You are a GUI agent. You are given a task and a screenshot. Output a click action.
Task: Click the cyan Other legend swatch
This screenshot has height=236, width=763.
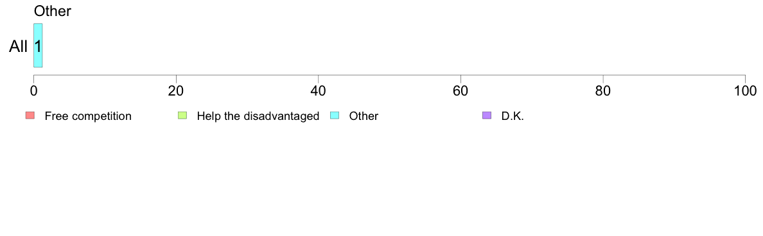point(335,115)
